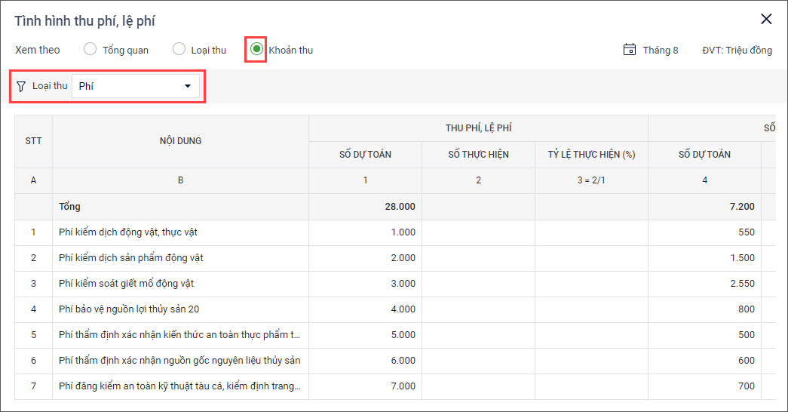
Task: Select row Phí kiểm dịch động vật, thực vật
Action: coord(128,232)
